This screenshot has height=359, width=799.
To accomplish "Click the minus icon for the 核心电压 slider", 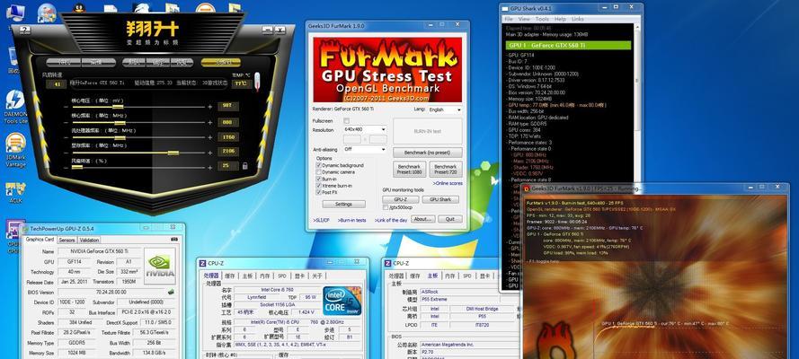I will click(x=67, y=107).
